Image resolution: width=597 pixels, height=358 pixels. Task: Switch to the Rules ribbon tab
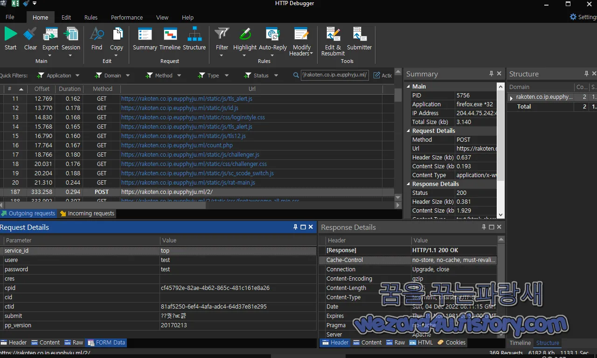pyautogui.click(x=90, y=17)
